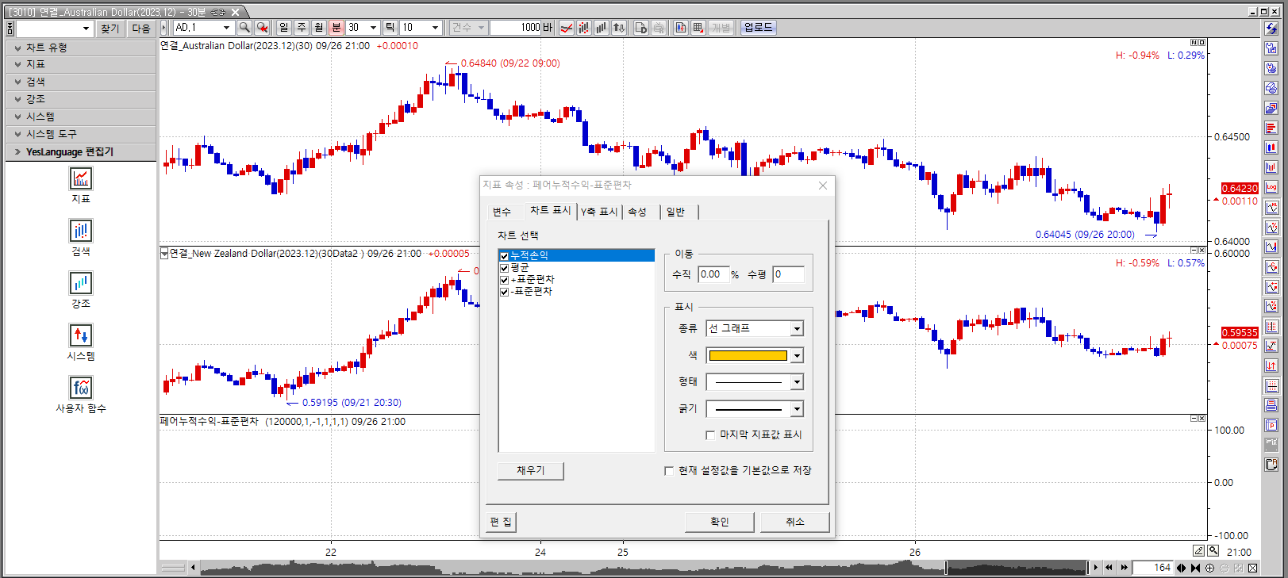Open the 사용자 함수 (user function) icon
Viewport: 1288px width, 578px height.
[81, 388]
